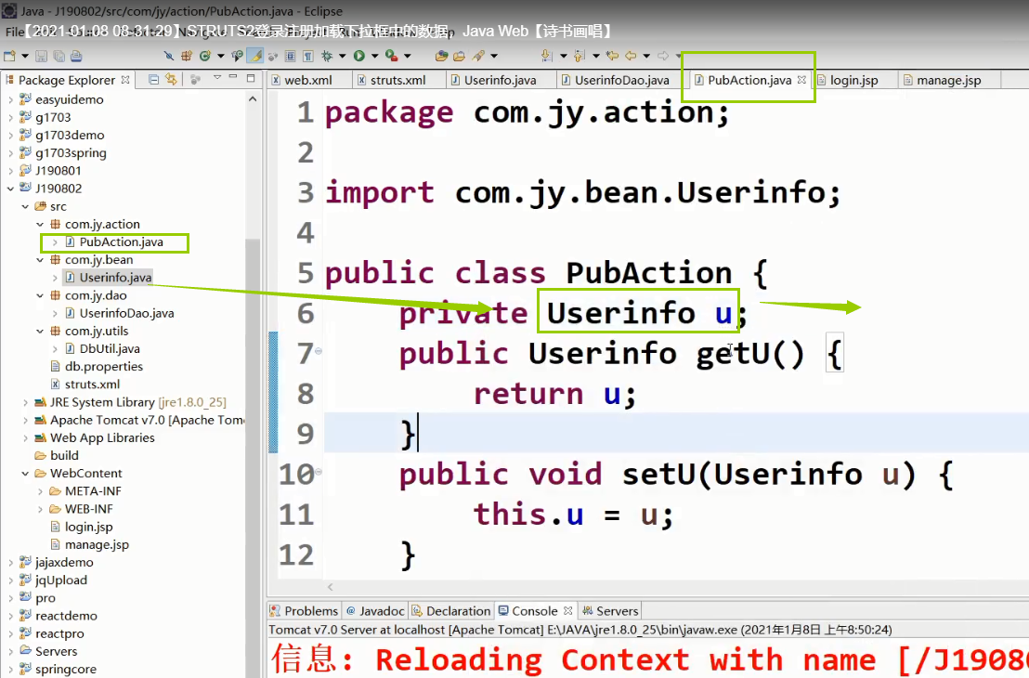The height and width of the screenshot is (678, 1029).
Task: Click the New Java Package icon
Action: coord(187,56)
